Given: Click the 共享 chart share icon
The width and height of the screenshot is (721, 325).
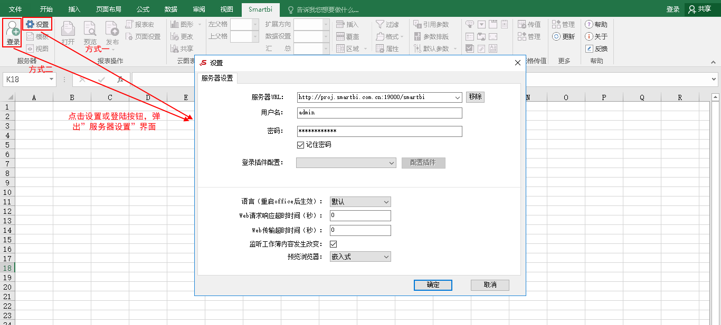Looking at the screenshot, I should [182, 48].
